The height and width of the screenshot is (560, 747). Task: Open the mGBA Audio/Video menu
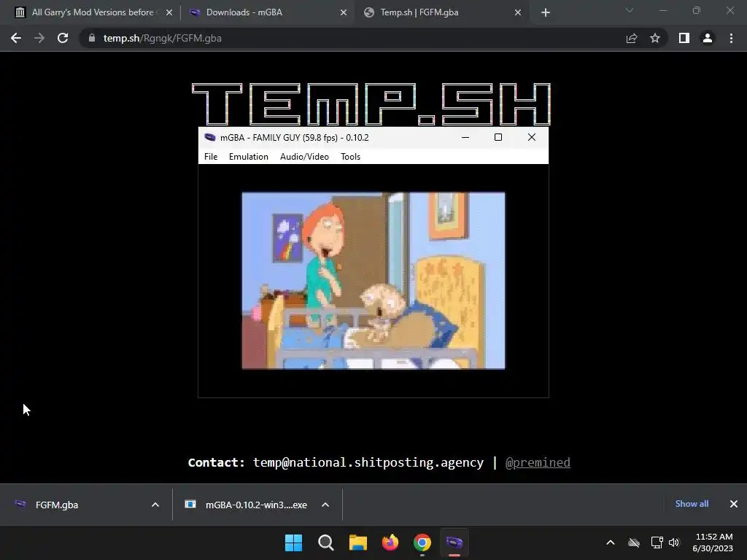[x=304, y=157]
